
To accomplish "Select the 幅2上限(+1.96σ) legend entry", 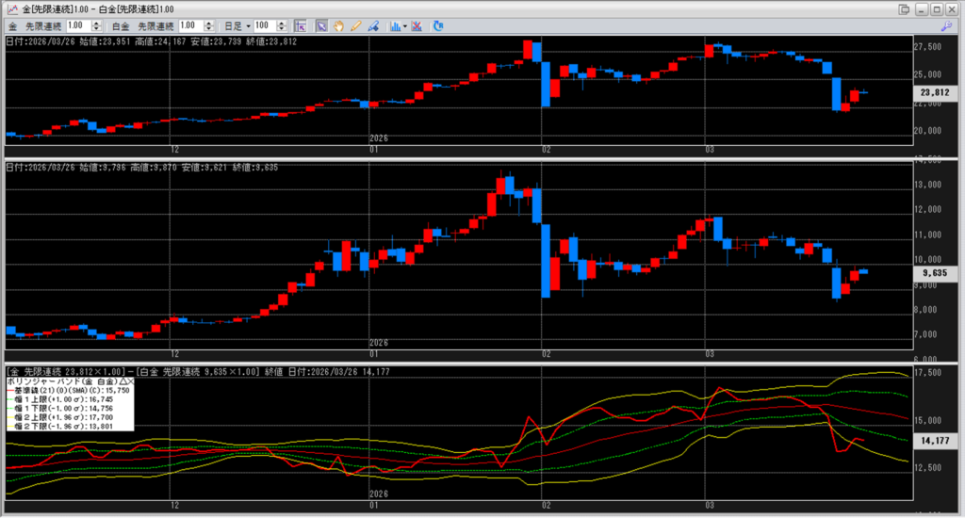I will [x=60, y=417].
